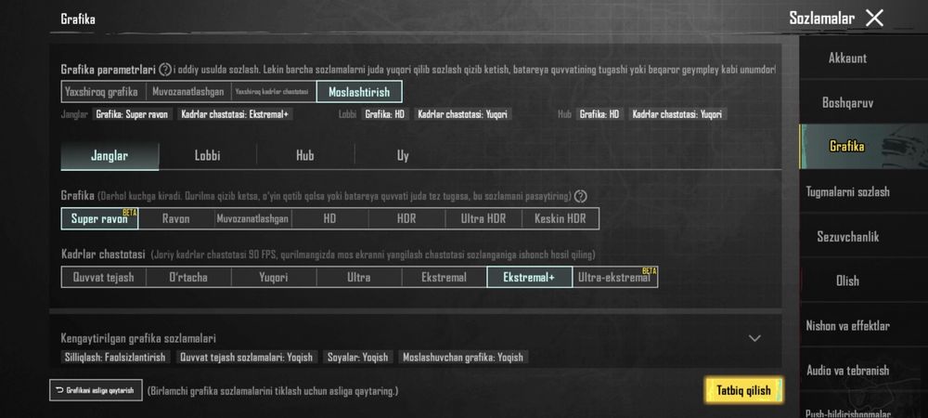Viewport: 928px width, 418px height.
Task: Click Lobbi summary 'Grafika: HD' tag
Action: 385,114
